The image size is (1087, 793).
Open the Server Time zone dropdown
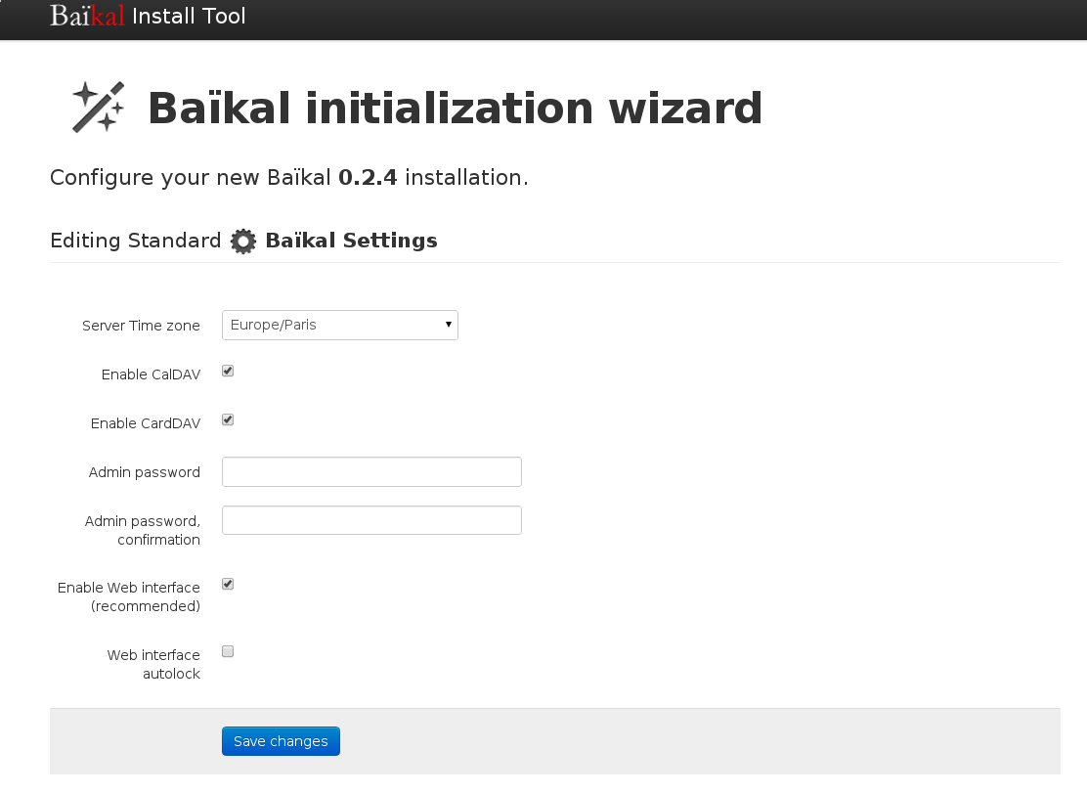tap(340, 325)
